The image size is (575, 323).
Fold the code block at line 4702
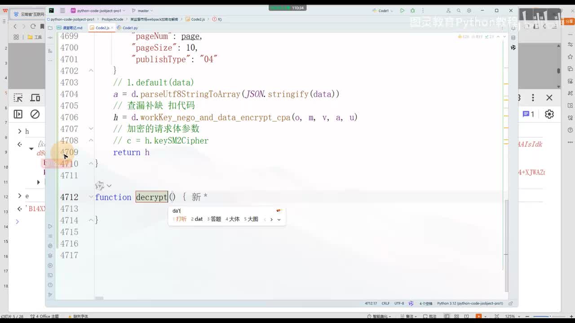tap(91, 71)
